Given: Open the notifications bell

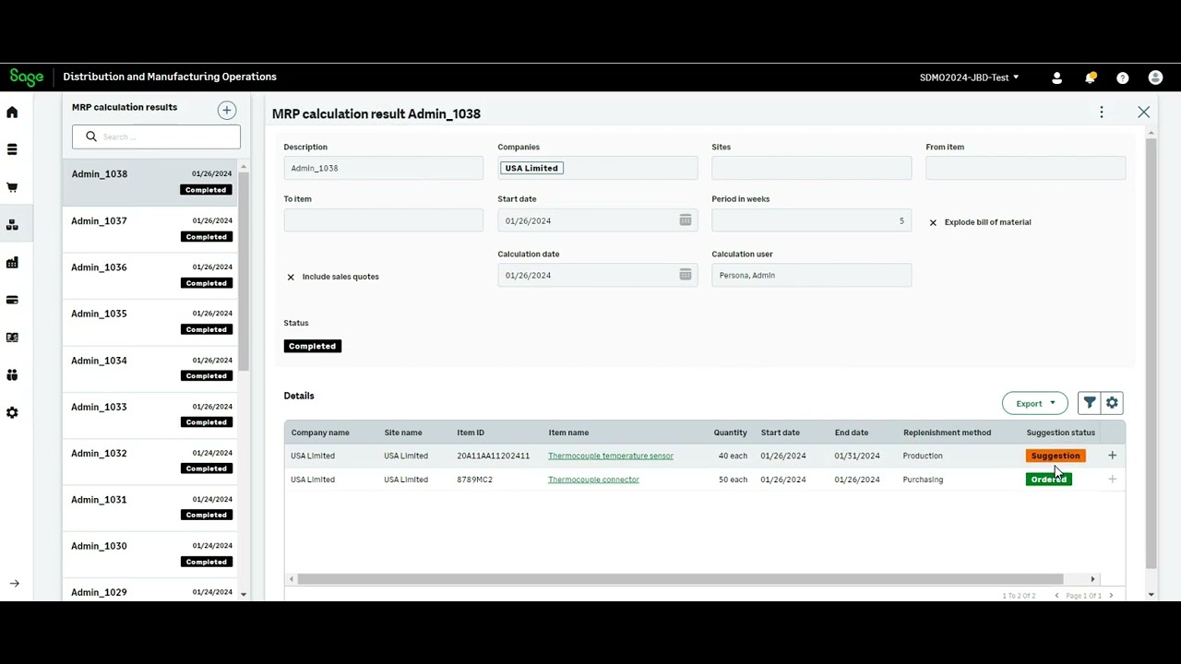Looking at the screenshot, I should pos(1090,78).
